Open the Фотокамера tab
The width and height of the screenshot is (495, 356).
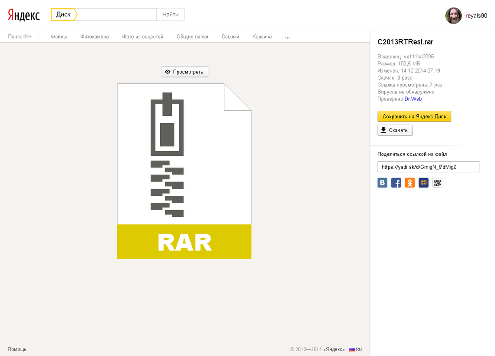pyautogui.click(x=94, y=36)
